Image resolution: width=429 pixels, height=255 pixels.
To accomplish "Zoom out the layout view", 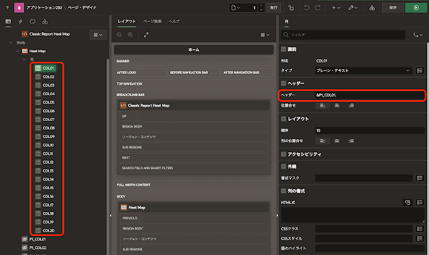I will (x=119, y=35).
